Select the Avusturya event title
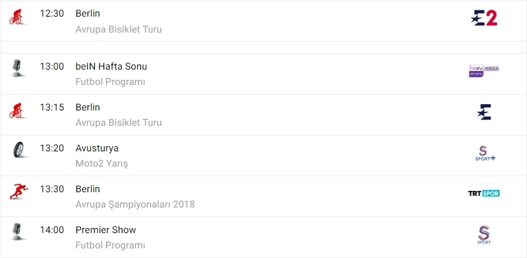Viewport: 527px width, 258px height. pos(97,148)
